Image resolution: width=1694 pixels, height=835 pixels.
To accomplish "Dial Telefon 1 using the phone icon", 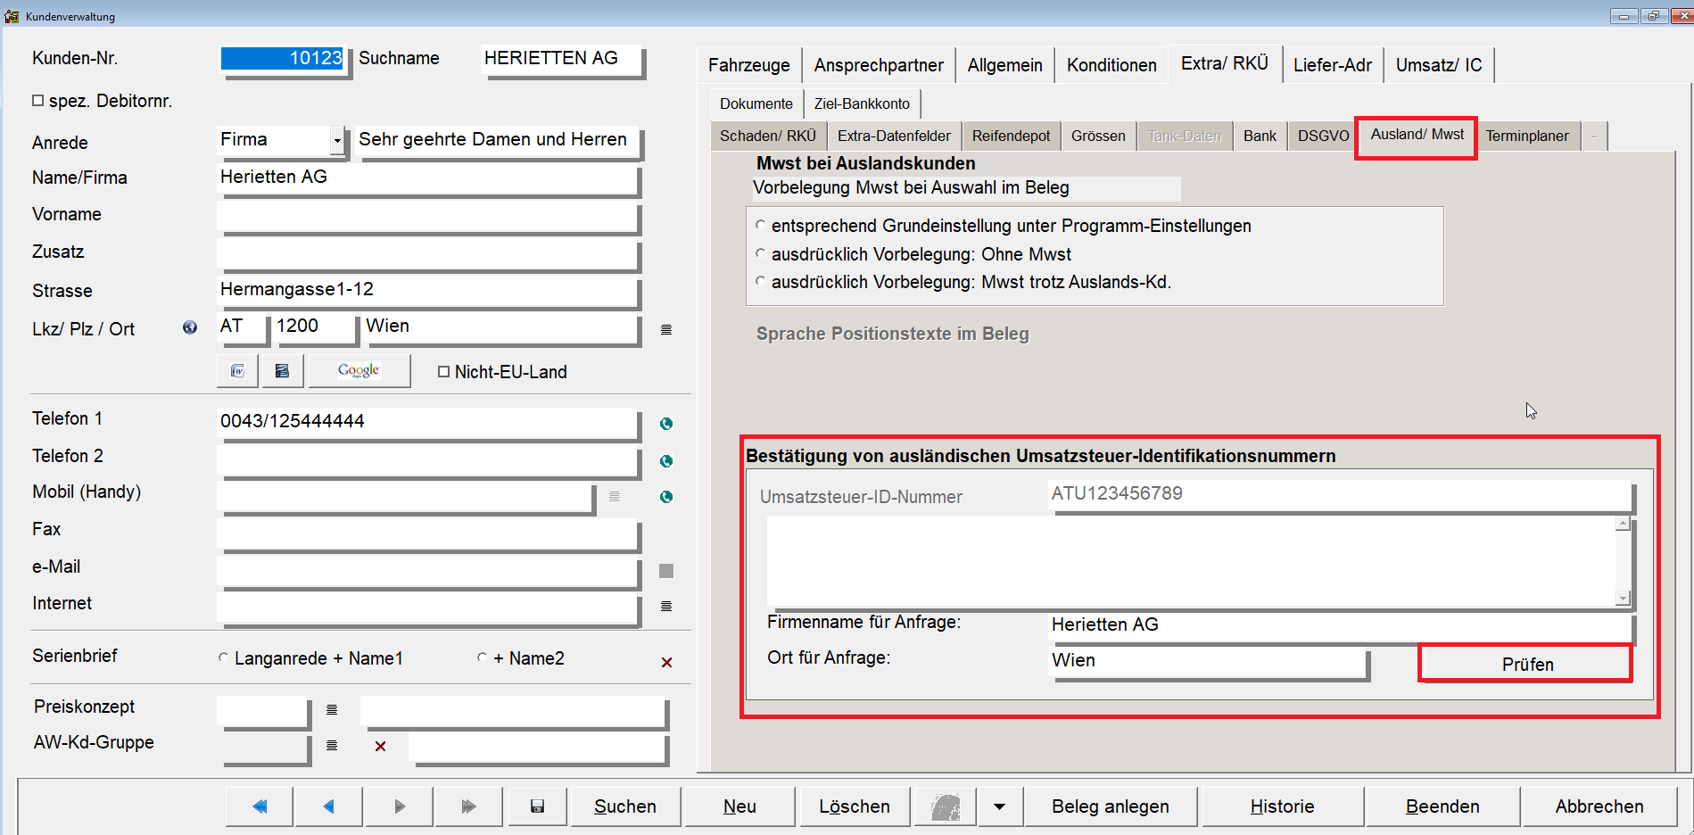I will click(x=666, y=424).
